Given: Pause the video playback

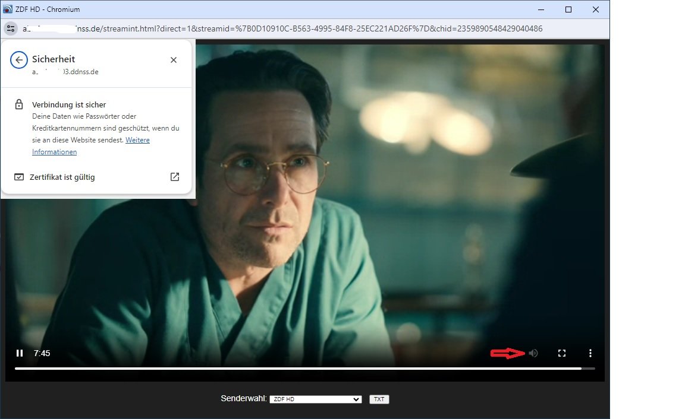Looking at the screenshot, I should [20, 353].
